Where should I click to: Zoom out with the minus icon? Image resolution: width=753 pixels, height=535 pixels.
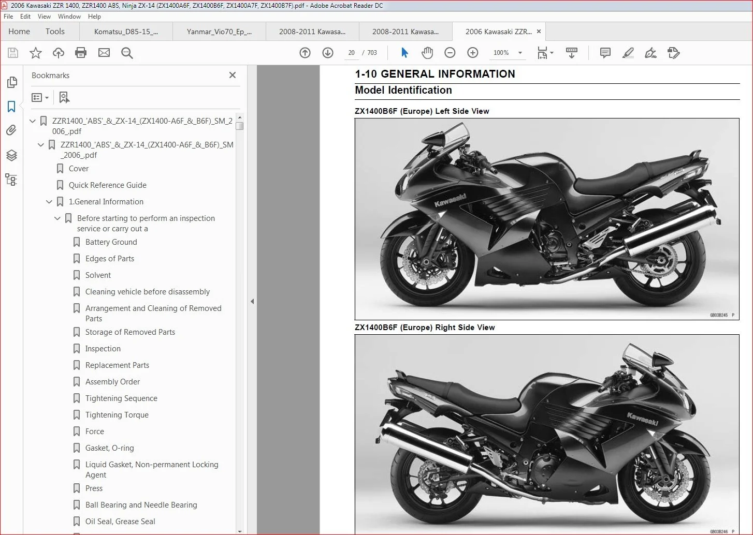(x=450, y=53)
